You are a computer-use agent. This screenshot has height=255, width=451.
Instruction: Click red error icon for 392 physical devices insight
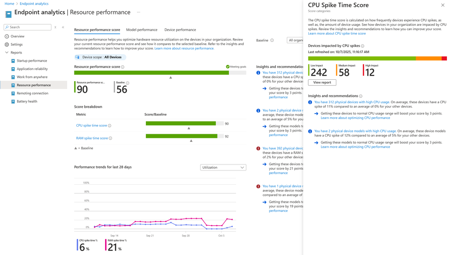coord(258,149)
